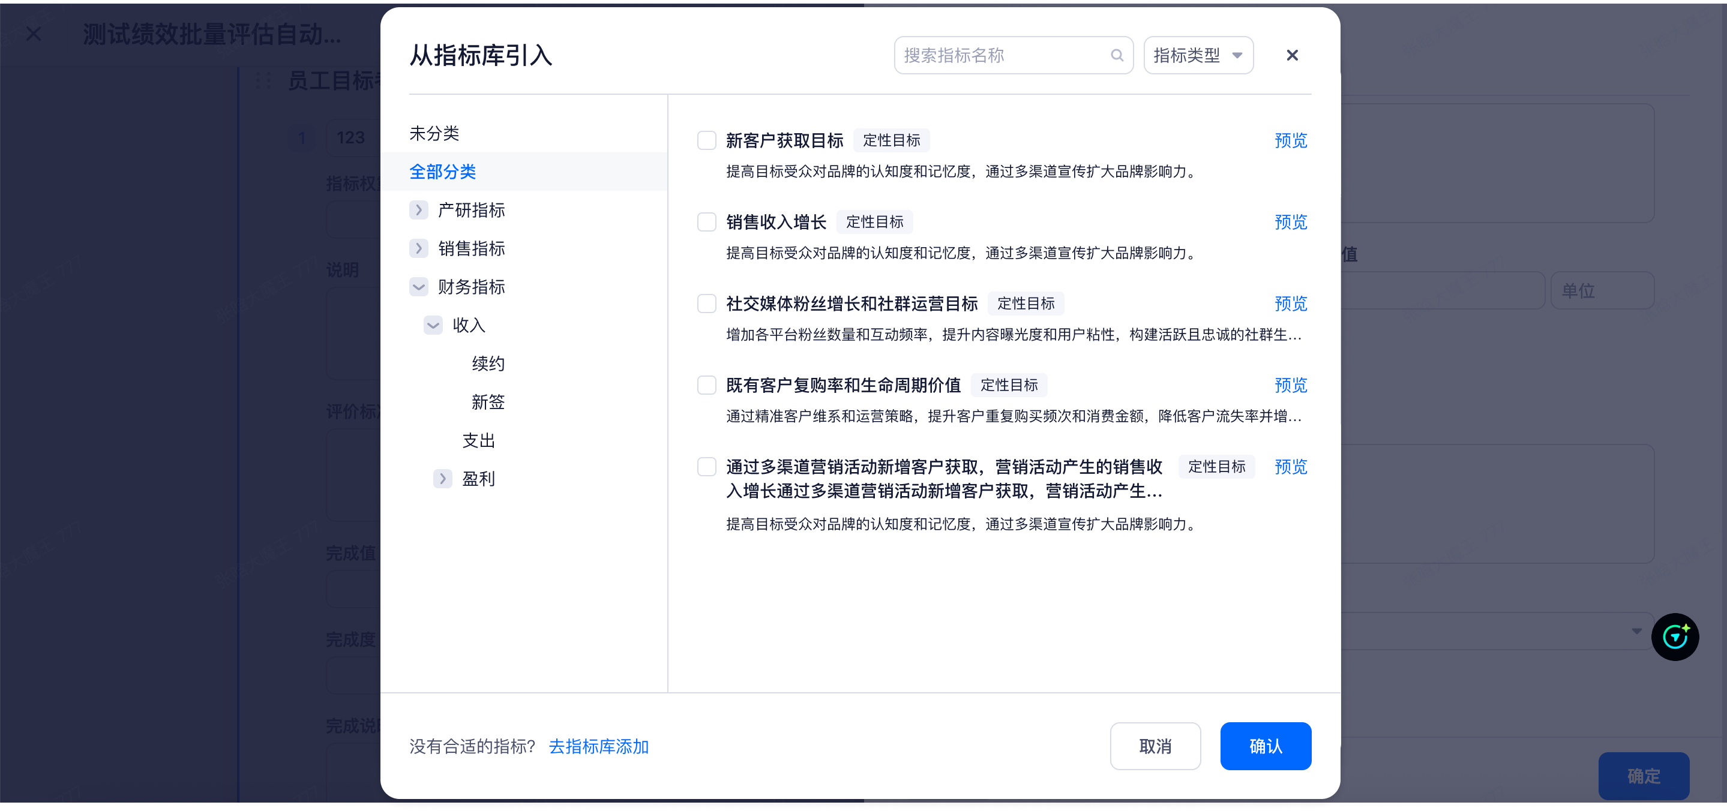Click the search magnifier icon
Viewport: 1727px width, 811px height.
(1117, 55)
